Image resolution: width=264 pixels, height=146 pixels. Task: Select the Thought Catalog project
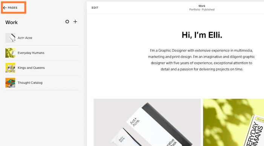click(42, 83)
